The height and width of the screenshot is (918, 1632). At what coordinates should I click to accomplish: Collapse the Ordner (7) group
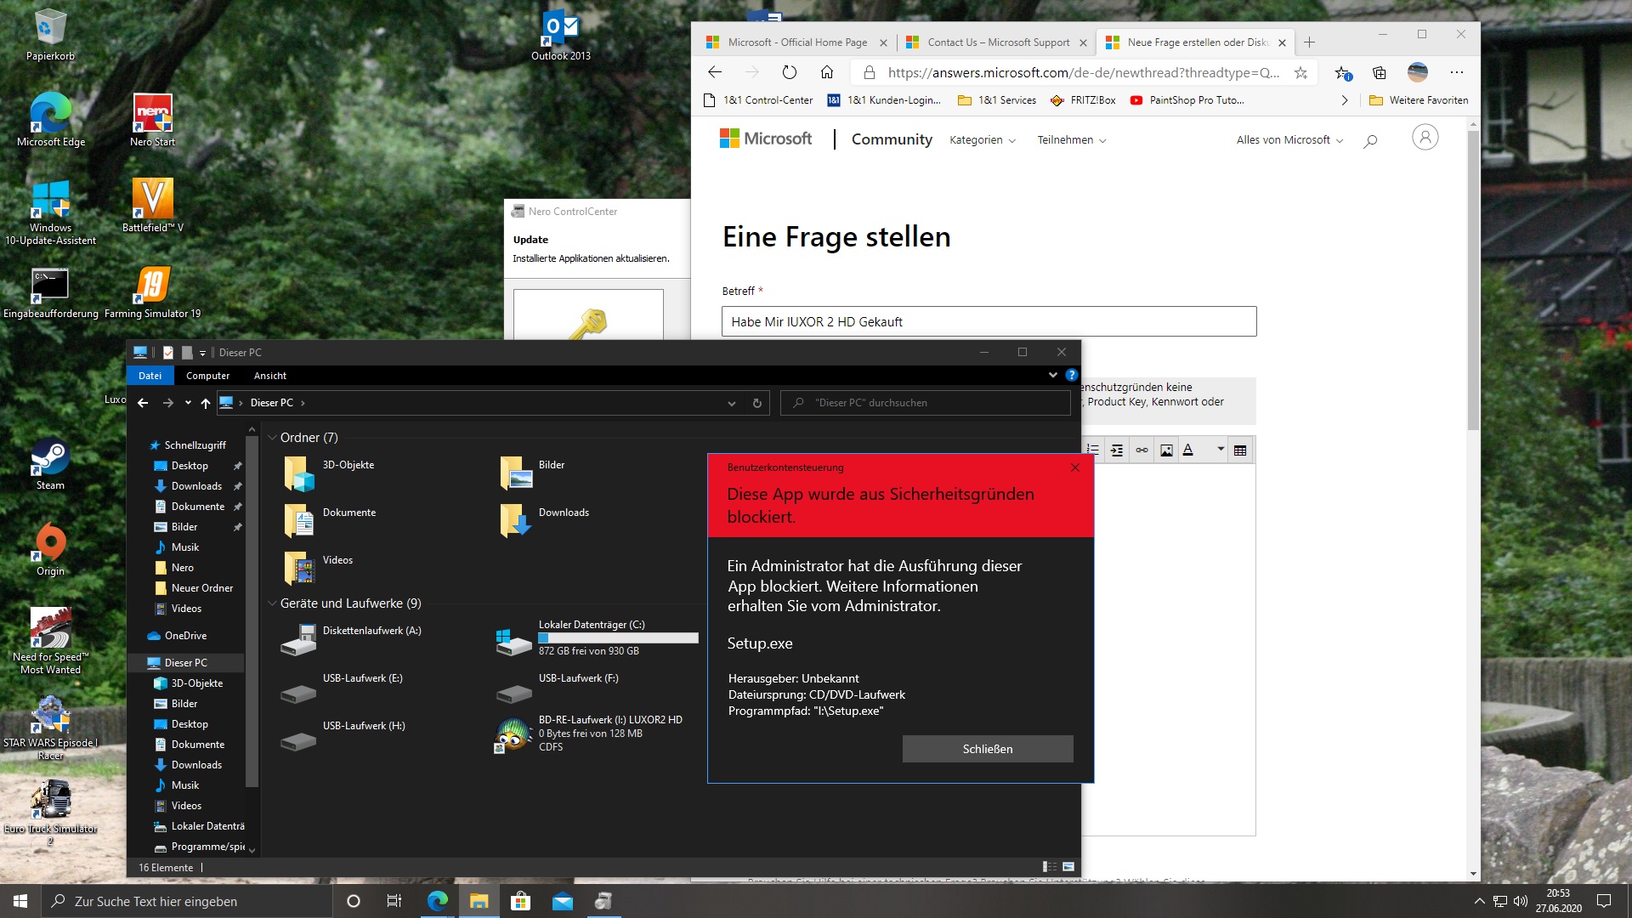272,438
